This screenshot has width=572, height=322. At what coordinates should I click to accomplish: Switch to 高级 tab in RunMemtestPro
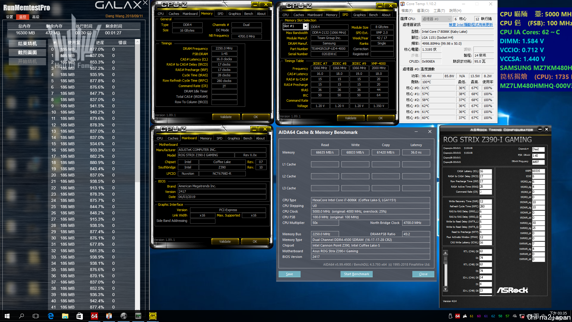(x=36, y=17)
